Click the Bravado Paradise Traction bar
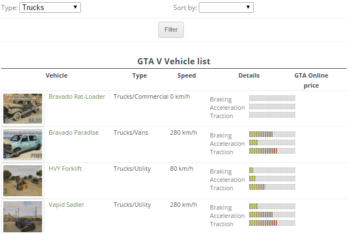 (x=272, y=151)
